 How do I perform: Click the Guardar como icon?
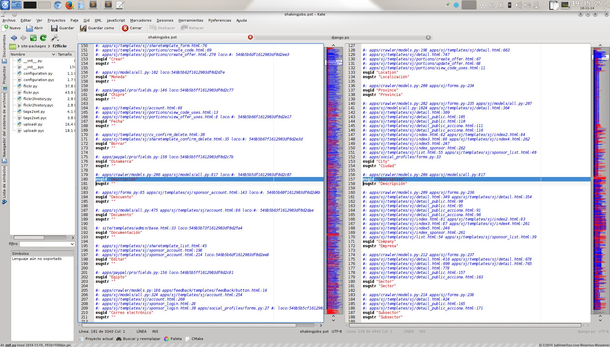(x=83, y=28)
